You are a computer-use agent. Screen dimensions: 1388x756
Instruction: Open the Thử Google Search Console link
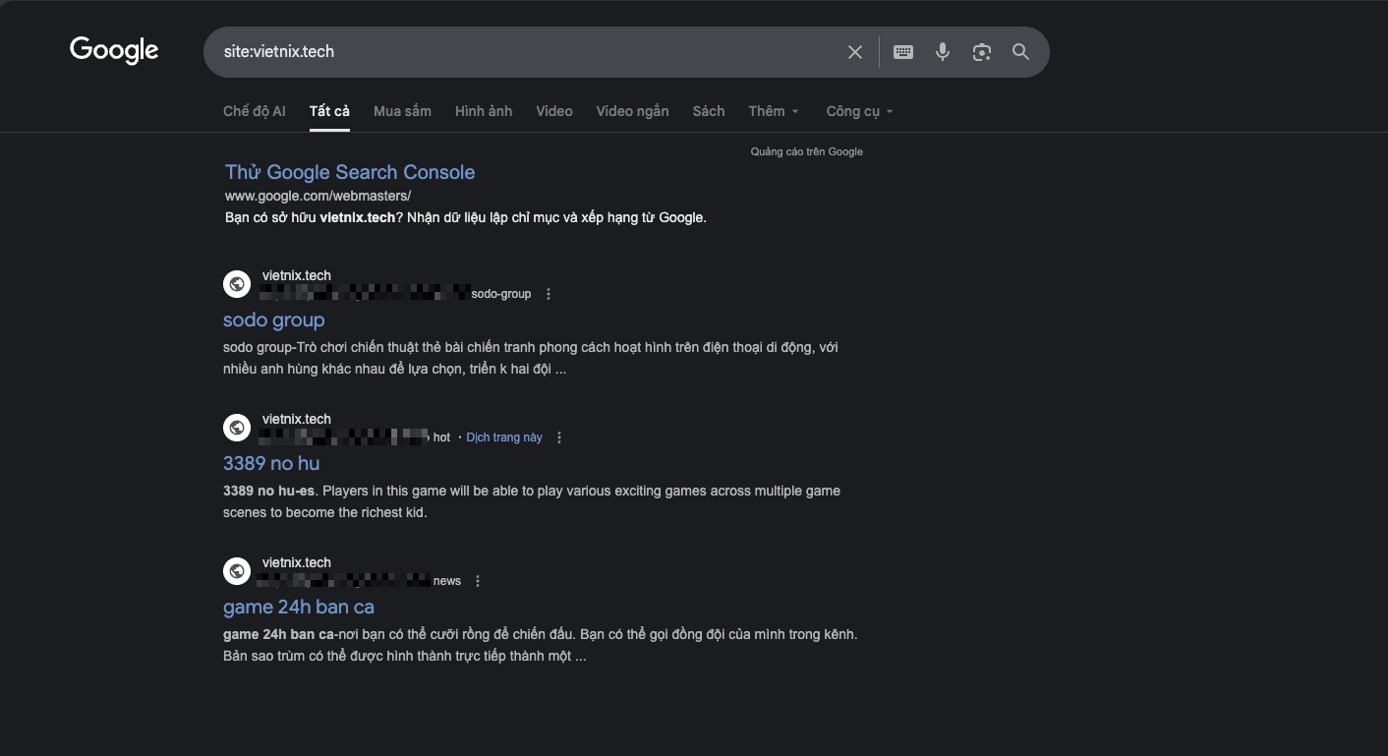(x=349, y=172)
